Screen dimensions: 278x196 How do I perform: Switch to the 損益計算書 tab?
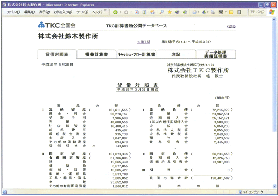pos(97,54)
